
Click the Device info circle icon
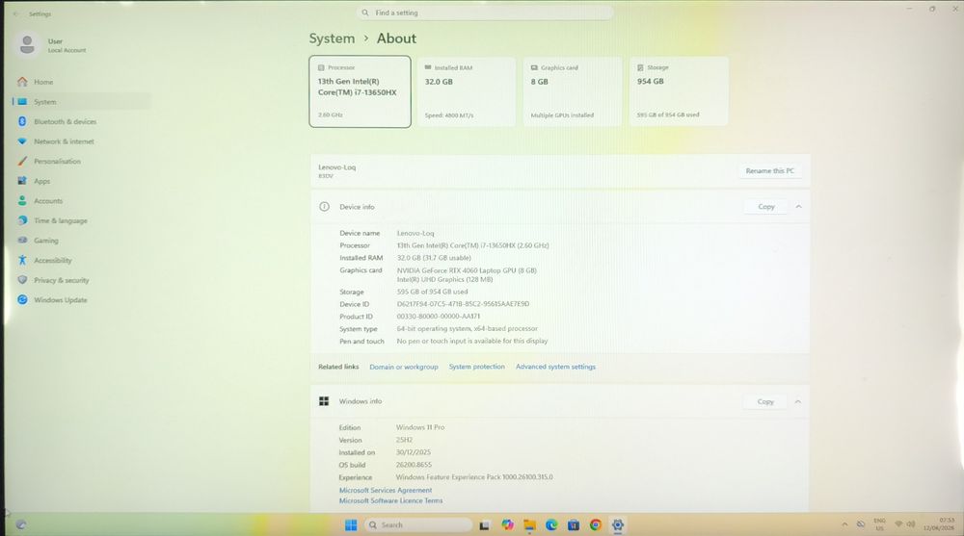324,206
